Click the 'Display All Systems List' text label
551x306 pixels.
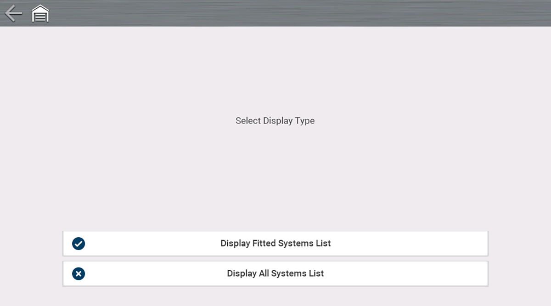pos(275,273)
